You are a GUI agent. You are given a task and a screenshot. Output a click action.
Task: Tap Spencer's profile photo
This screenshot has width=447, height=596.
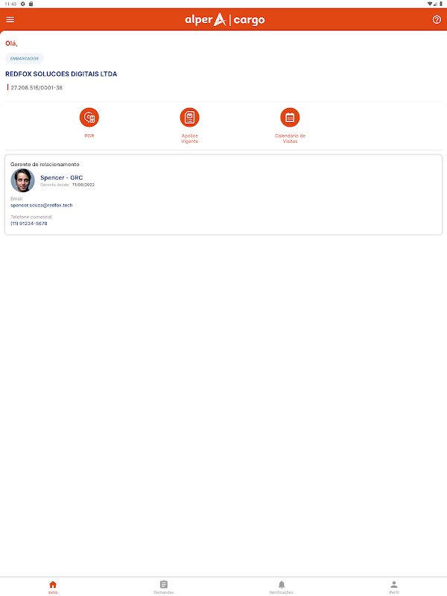point(23,180)
